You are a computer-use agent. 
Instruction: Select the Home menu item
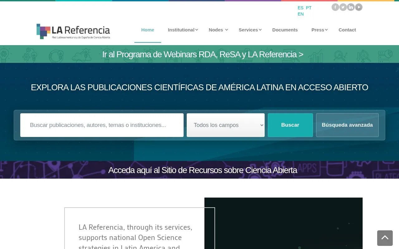148,30
